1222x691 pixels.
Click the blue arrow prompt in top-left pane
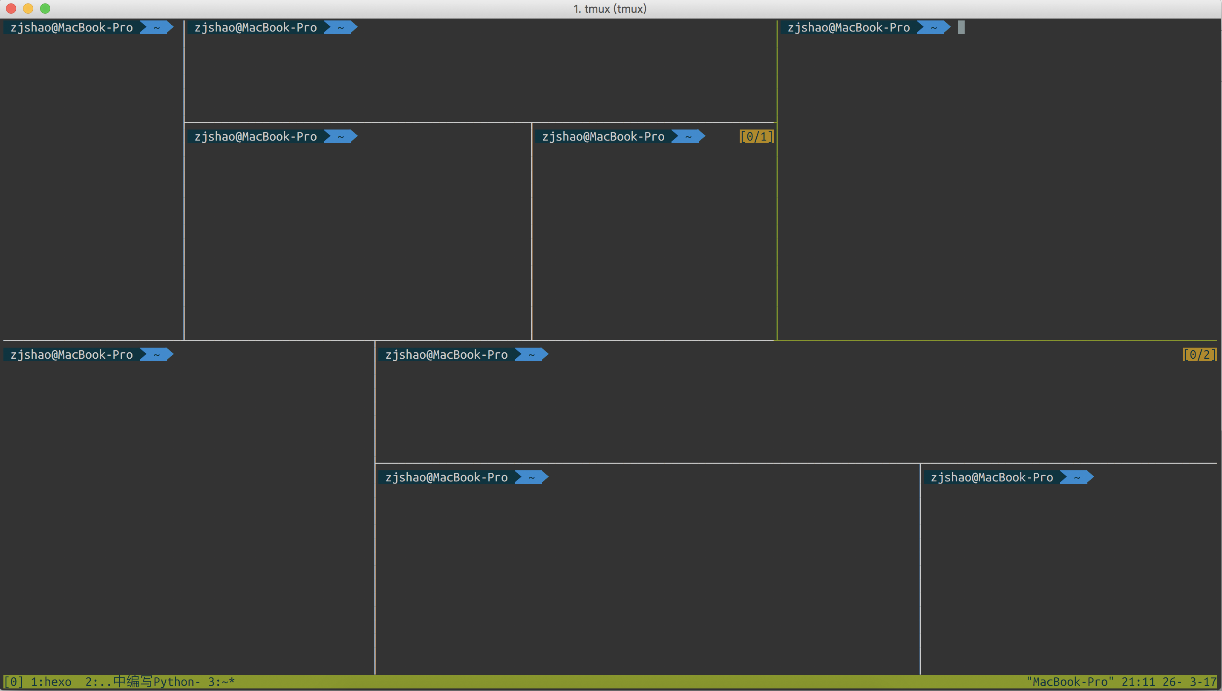coord(157,28)
